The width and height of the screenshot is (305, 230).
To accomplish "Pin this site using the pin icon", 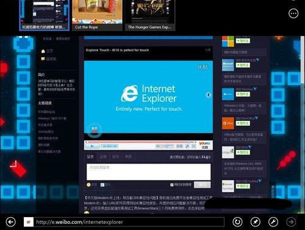I will pos(256,221).
